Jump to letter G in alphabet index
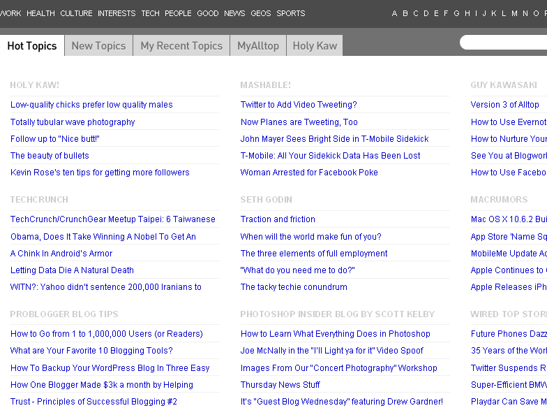Image resolution: width=547 pixels, height=408 pixels. click(456, 13)
